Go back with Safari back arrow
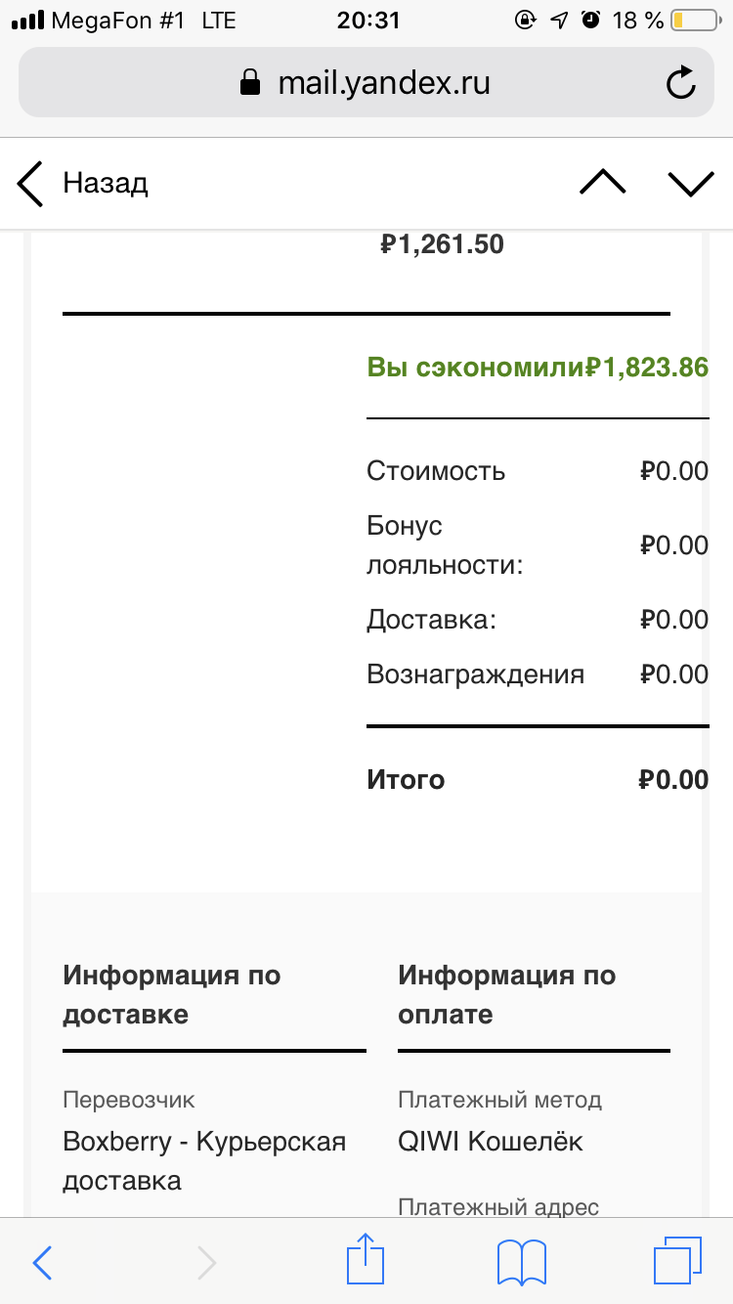The width and height of the screenshot is (733, 1304). (x=42, y=1263)
